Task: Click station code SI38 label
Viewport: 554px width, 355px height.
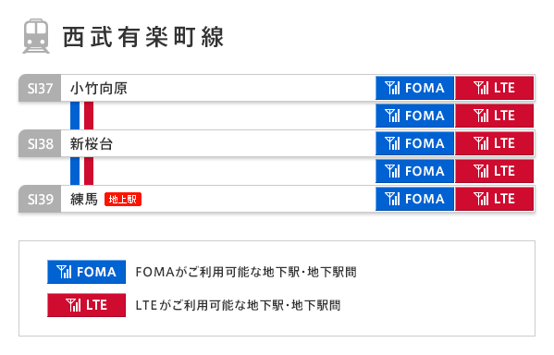Action: pos(40,144)
